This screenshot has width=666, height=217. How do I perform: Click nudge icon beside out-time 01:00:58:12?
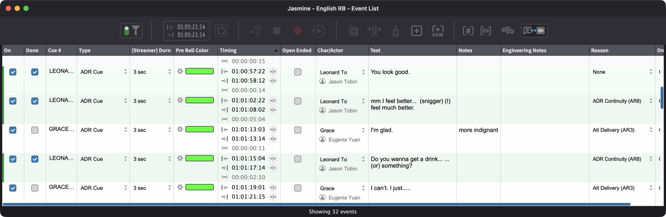tap(273, 81)
